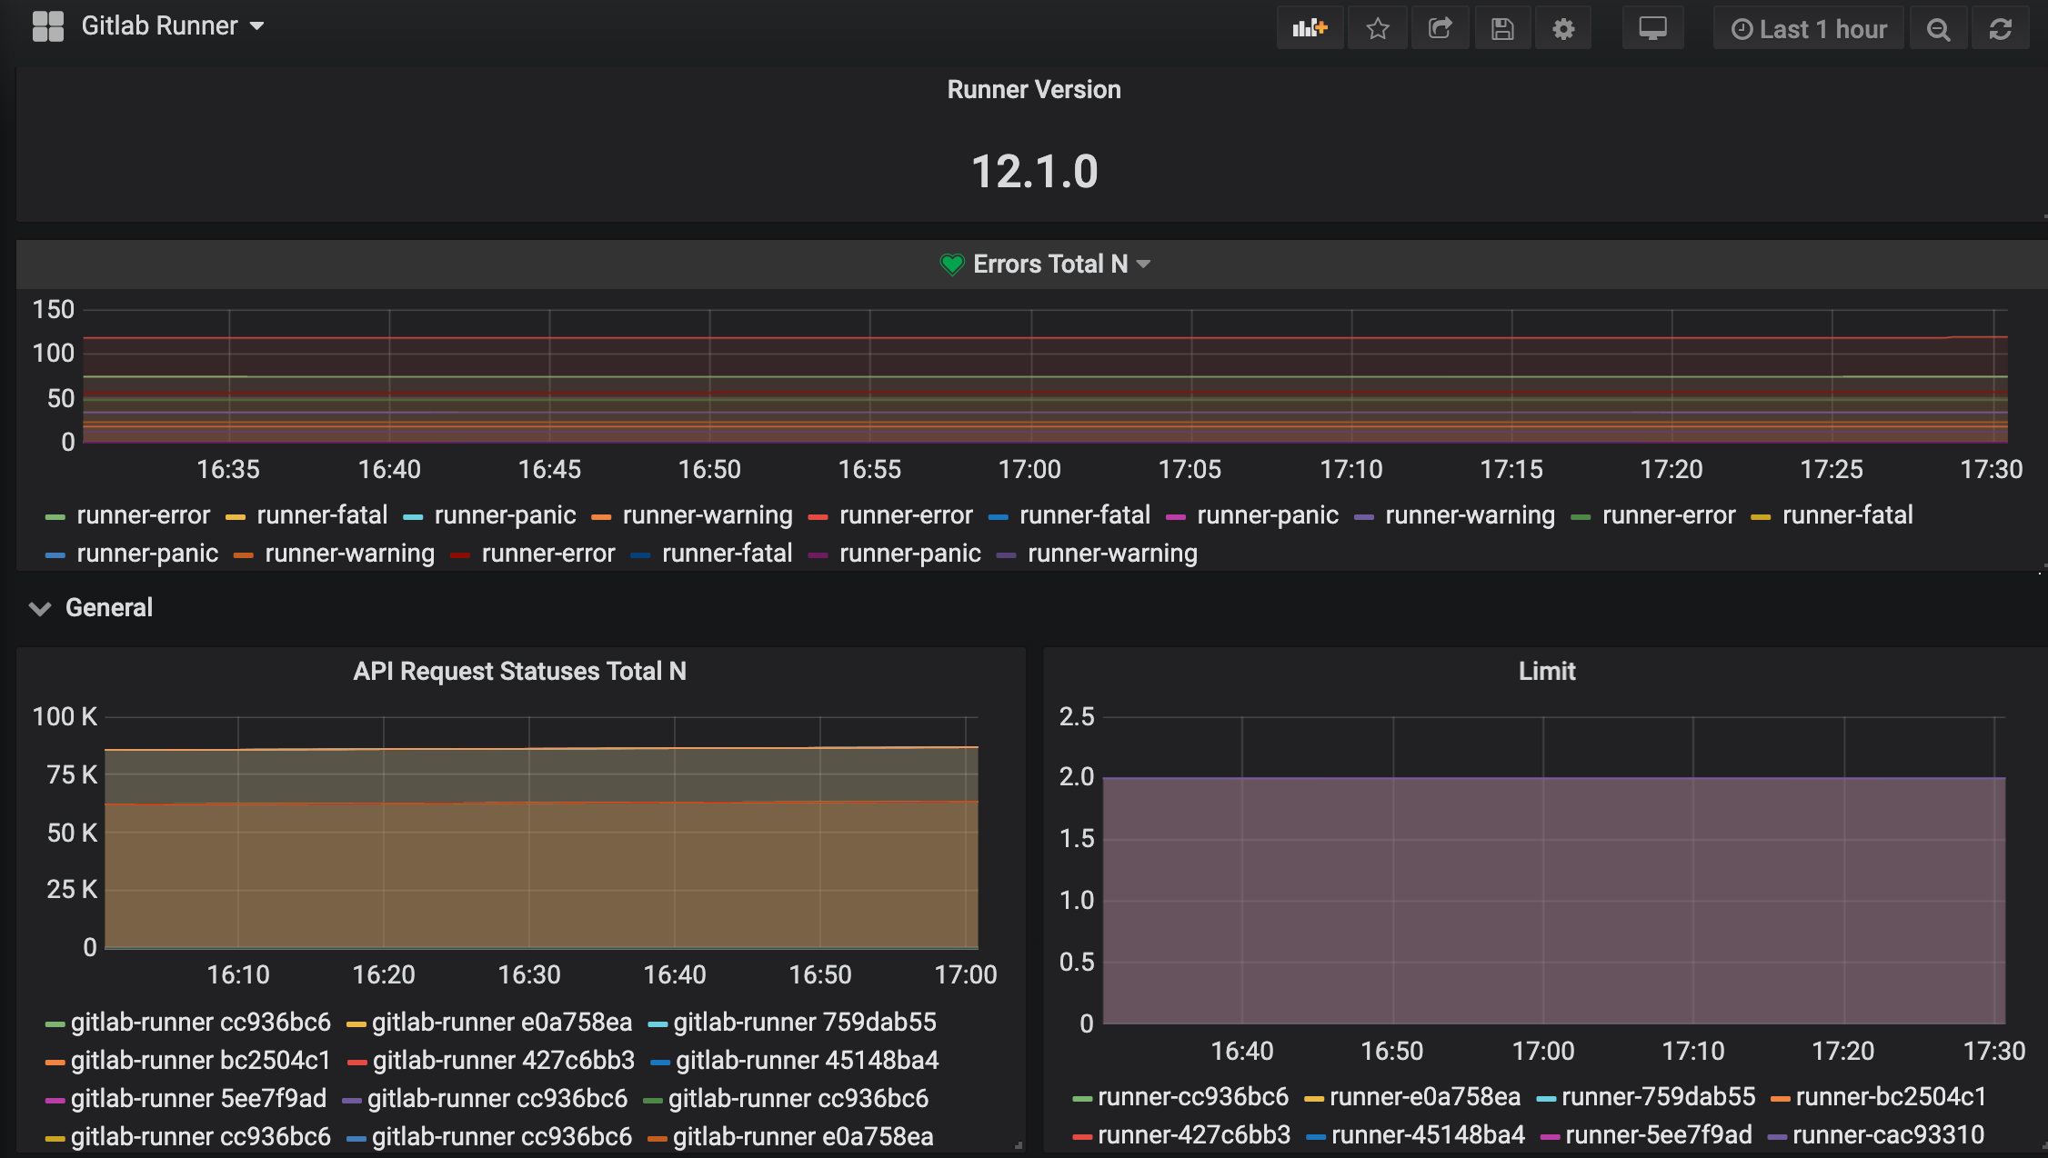This screenshot has height=1158, width=2048.
Task: Open the Limit panel title menu
Action: 1546,672
